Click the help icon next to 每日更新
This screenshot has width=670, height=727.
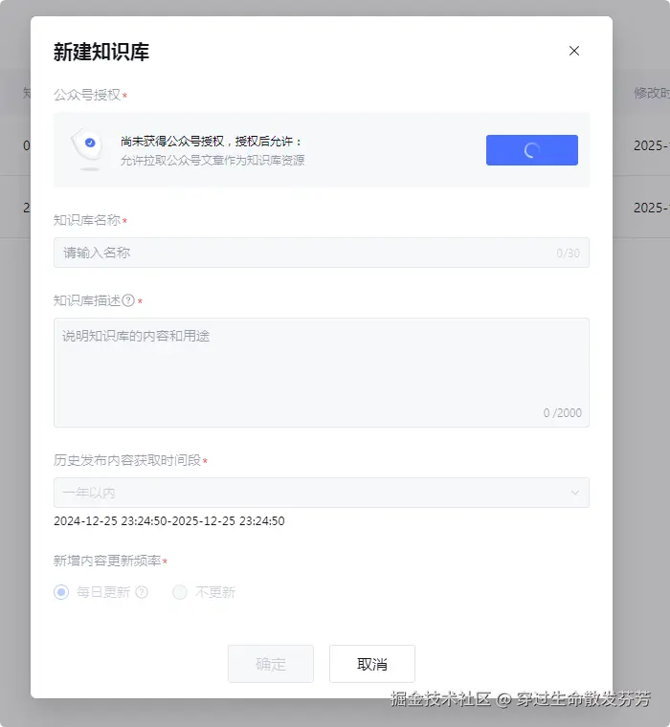142,592
